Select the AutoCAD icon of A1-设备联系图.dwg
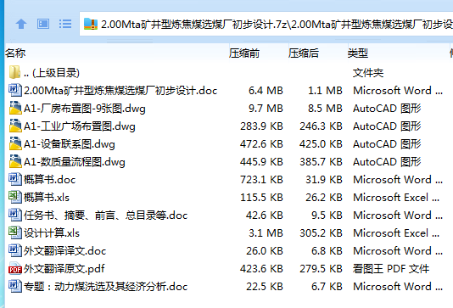 click(x=15, y=144)
